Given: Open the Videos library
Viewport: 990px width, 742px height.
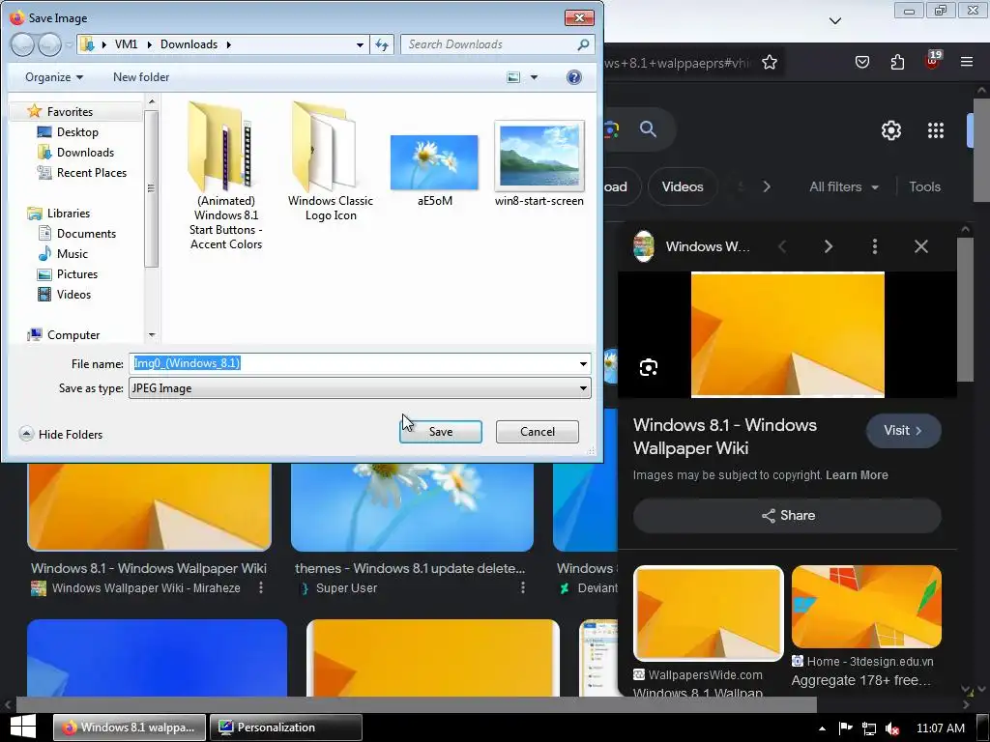Looking at the screenshot, I should pos(73,294).
